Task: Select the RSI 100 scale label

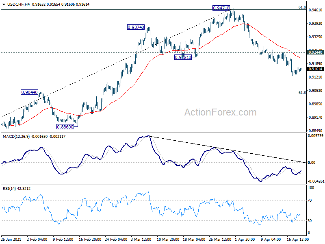Action: pos(311,188)
